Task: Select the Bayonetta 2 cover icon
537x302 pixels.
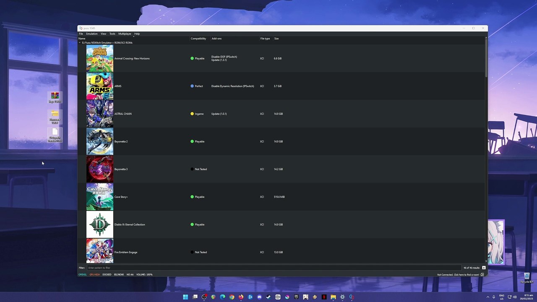Action: tap(99, 141)
